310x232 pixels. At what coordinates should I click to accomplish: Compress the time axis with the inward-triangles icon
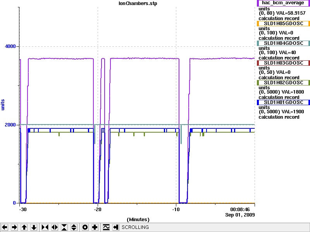pyautogui.click(x=45, y=227)
